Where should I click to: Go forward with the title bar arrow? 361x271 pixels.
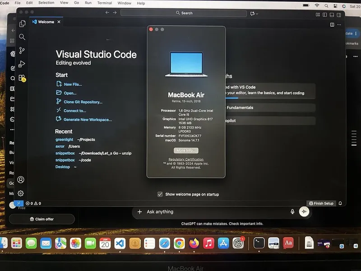pyautogui.click(x=115, y=13)
